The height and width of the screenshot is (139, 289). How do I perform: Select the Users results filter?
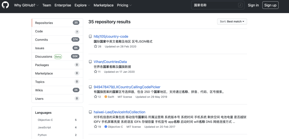coord(57,98)
